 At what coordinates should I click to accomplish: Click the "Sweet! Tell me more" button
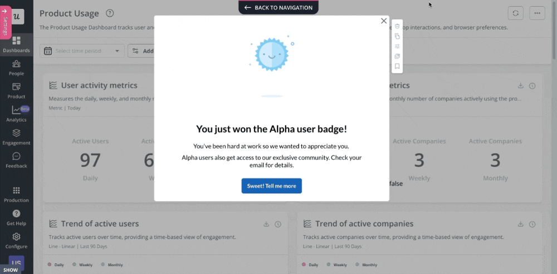(271, 186)
